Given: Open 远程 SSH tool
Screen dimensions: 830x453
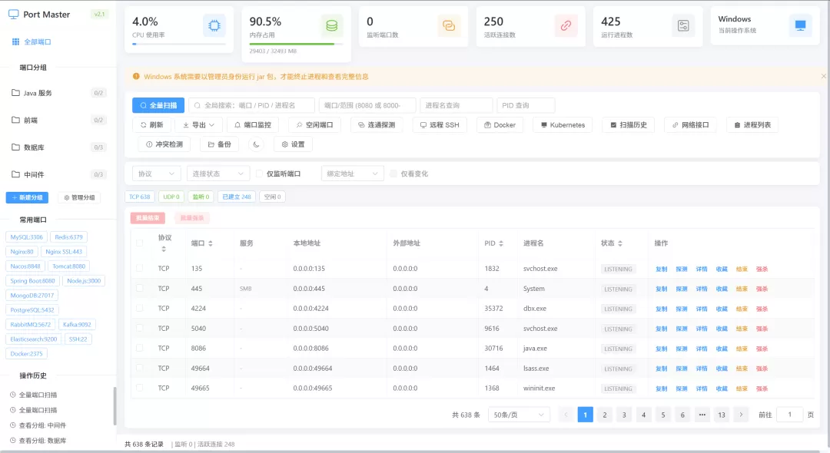Looking at the screenshot, I should (440, 125).
